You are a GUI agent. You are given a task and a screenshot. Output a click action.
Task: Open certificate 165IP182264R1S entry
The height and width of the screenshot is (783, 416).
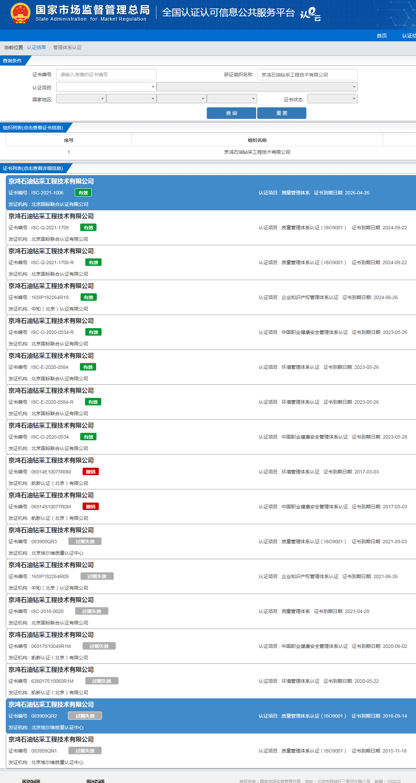coord(211,297)
